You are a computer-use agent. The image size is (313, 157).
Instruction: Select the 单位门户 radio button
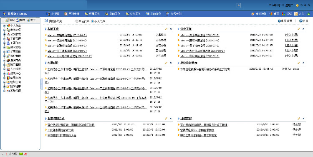(x=77, y=21)
